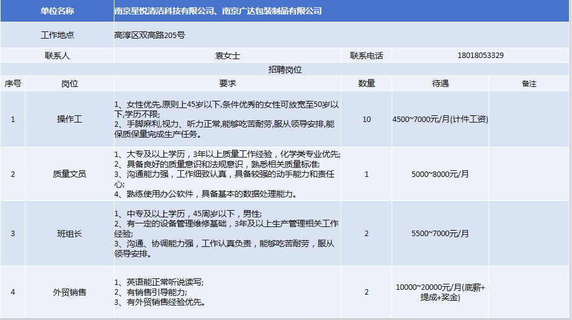572x320 pixels.
Task: Select the 招聘岗位 section header
Action: (285, 69)
